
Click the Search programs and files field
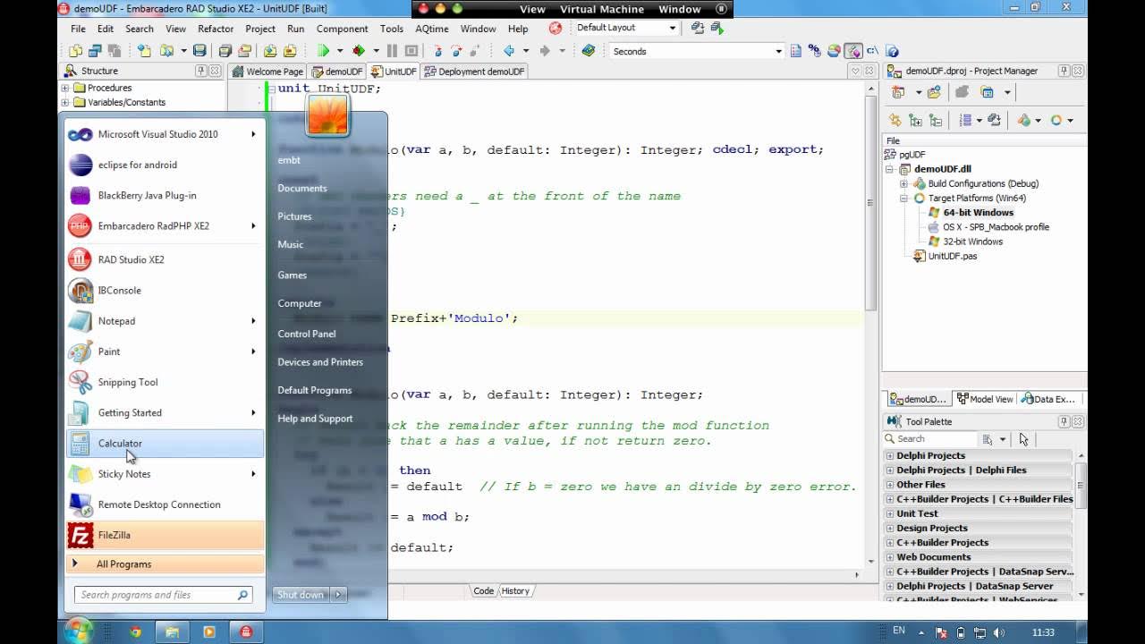(x=163, y=595)
